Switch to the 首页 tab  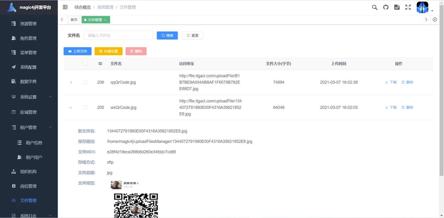point(74,20)
